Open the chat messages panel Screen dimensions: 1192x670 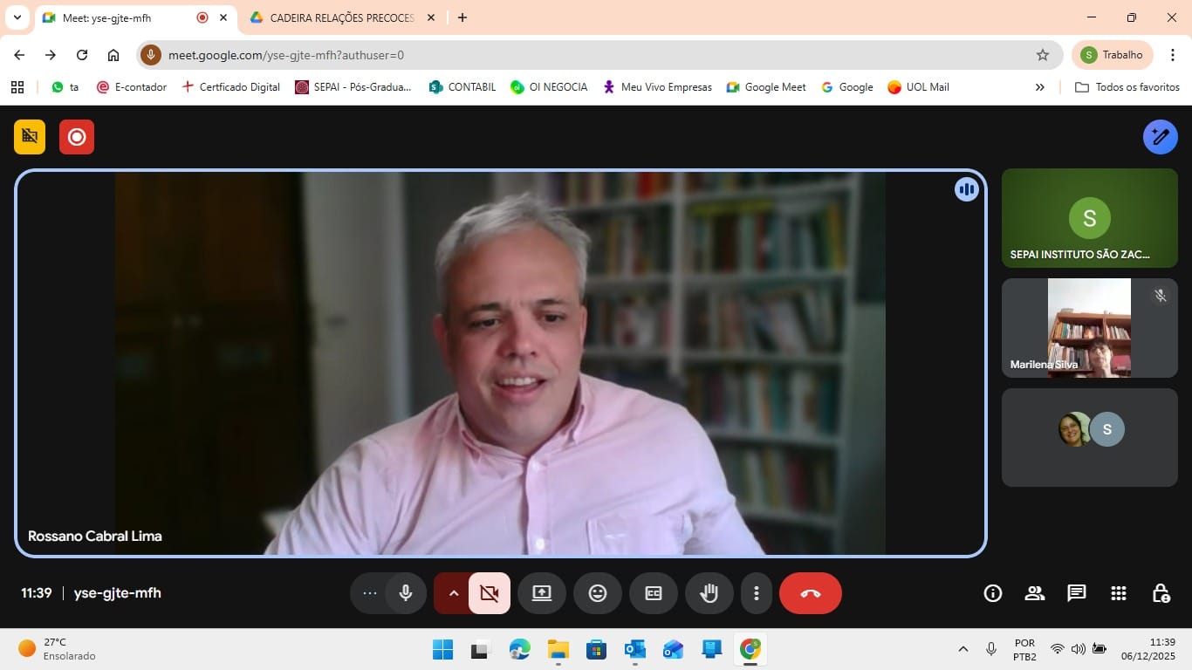click(1076, 593)
